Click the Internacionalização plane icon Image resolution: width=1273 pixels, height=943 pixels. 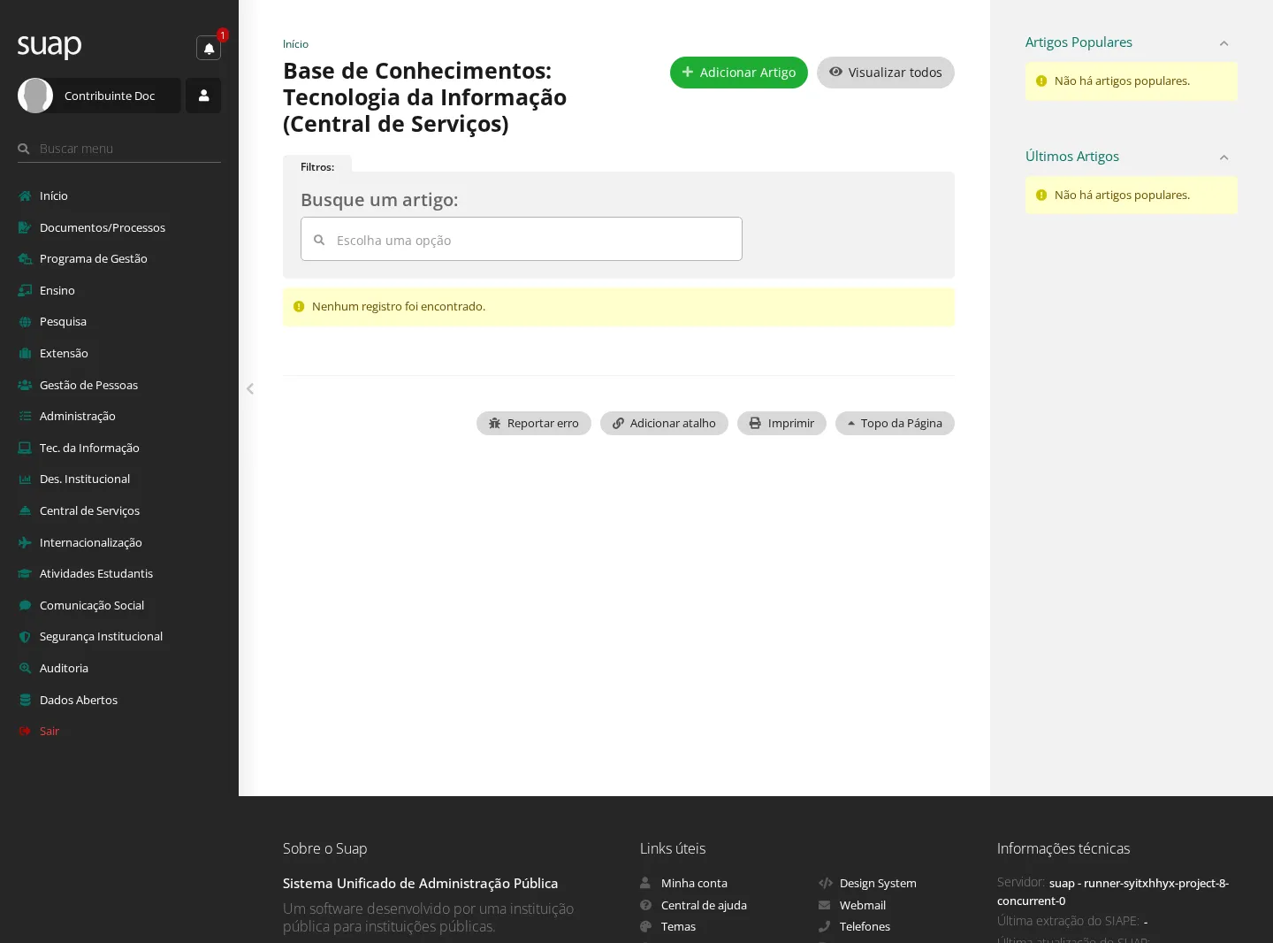tap(25, 542)
